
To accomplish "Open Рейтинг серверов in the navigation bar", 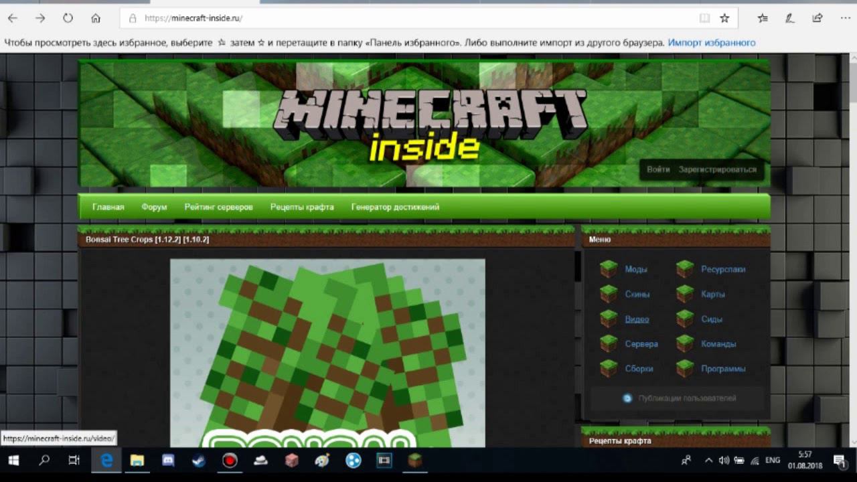I will (x=219, y=207).
